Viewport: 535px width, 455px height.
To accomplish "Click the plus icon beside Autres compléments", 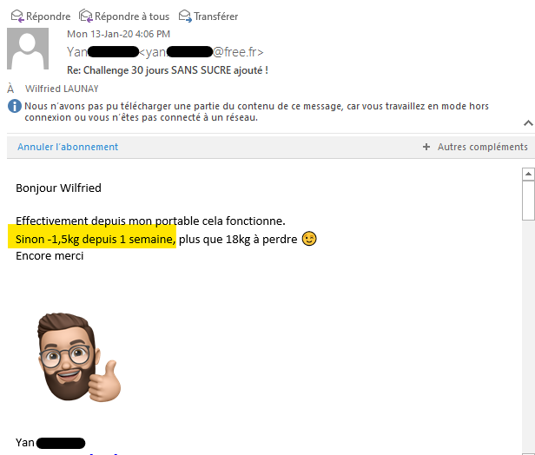I will click(x=426, y=147).
